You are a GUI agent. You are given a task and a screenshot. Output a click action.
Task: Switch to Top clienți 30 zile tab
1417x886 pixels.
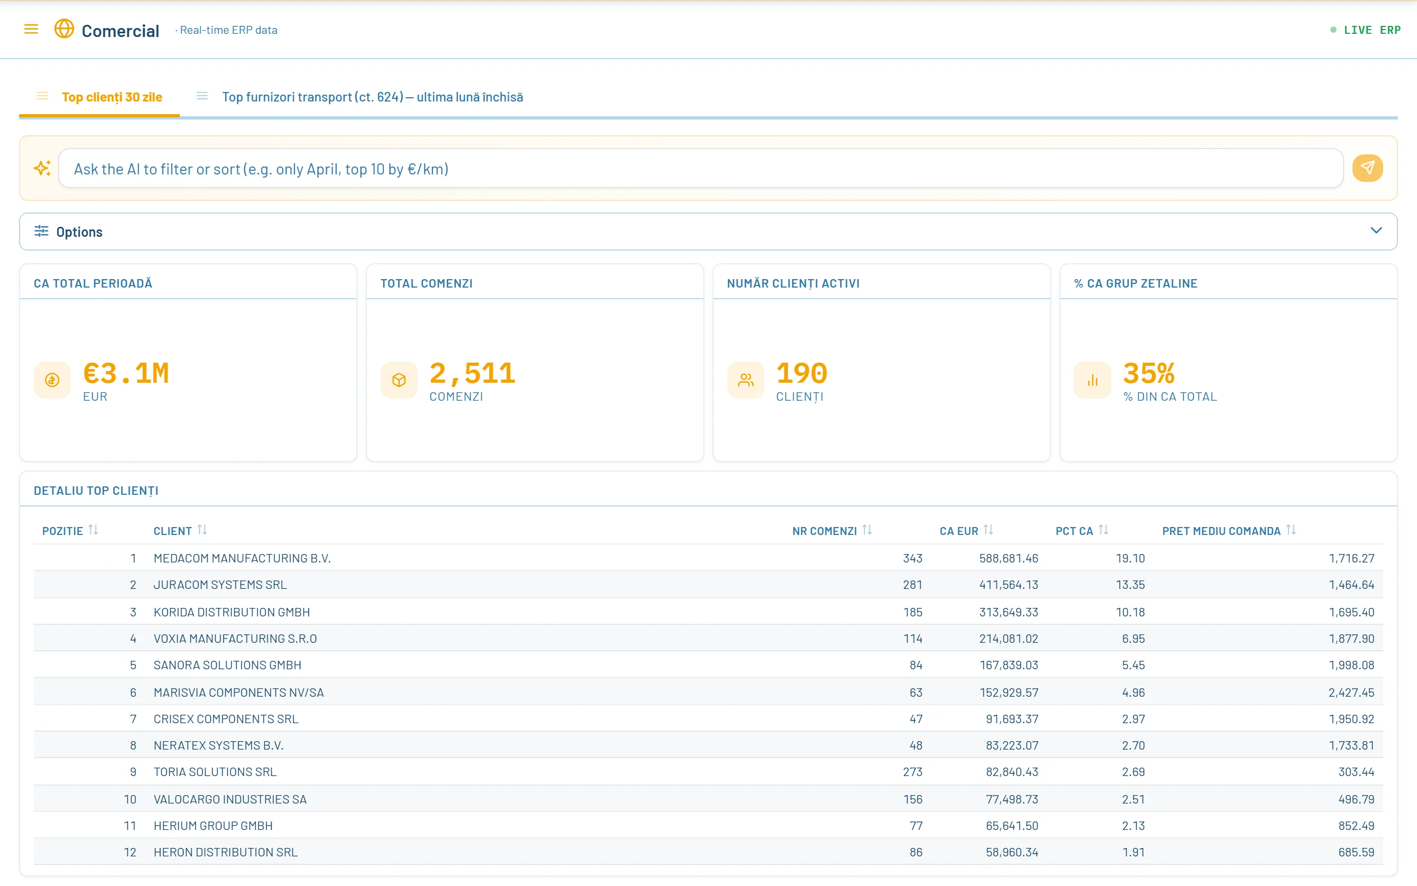pyautogui.click(x=99, y=97)
